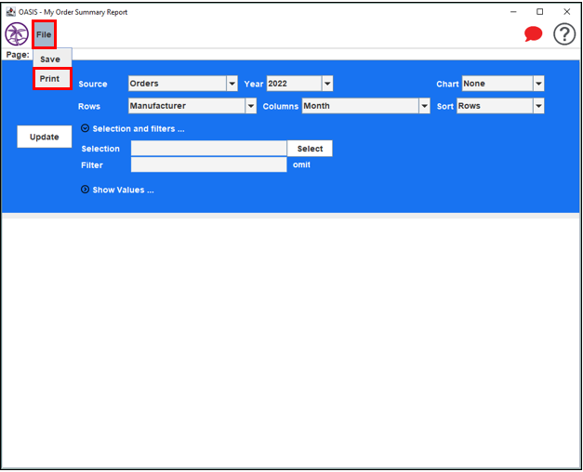Open the Columns dropdown showing Month
Image resolution: width=583 pixels, height=472 pixels.
pyautogui.click(x=365, y=106)
